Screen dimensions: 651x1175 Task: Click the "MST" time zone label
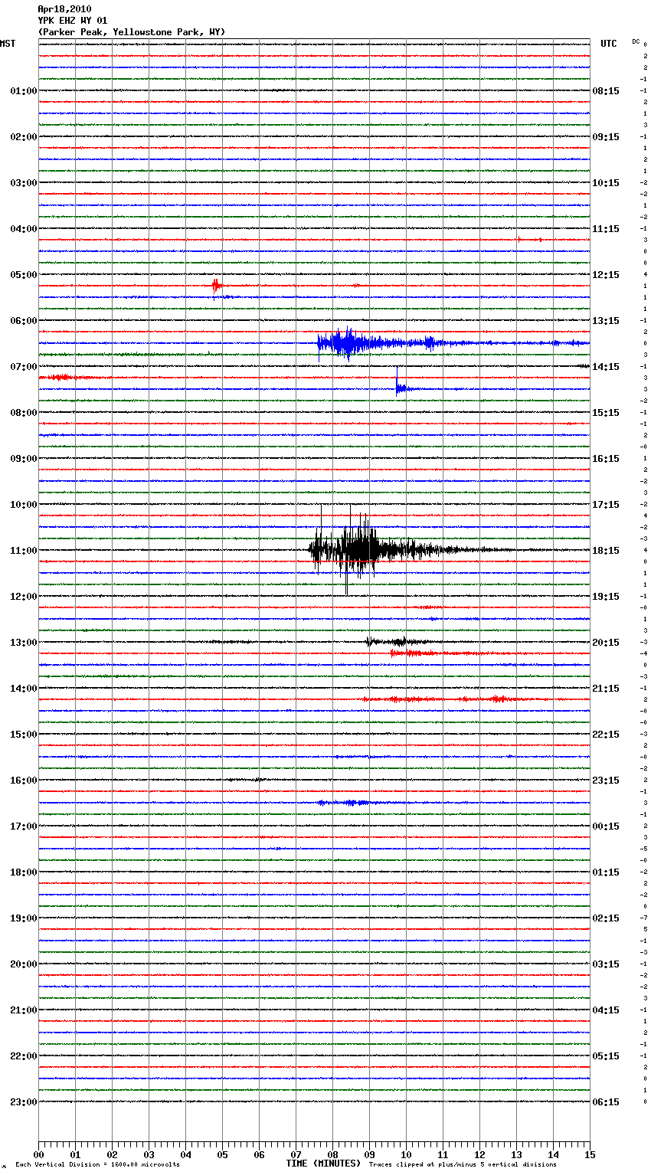[8, 44]
